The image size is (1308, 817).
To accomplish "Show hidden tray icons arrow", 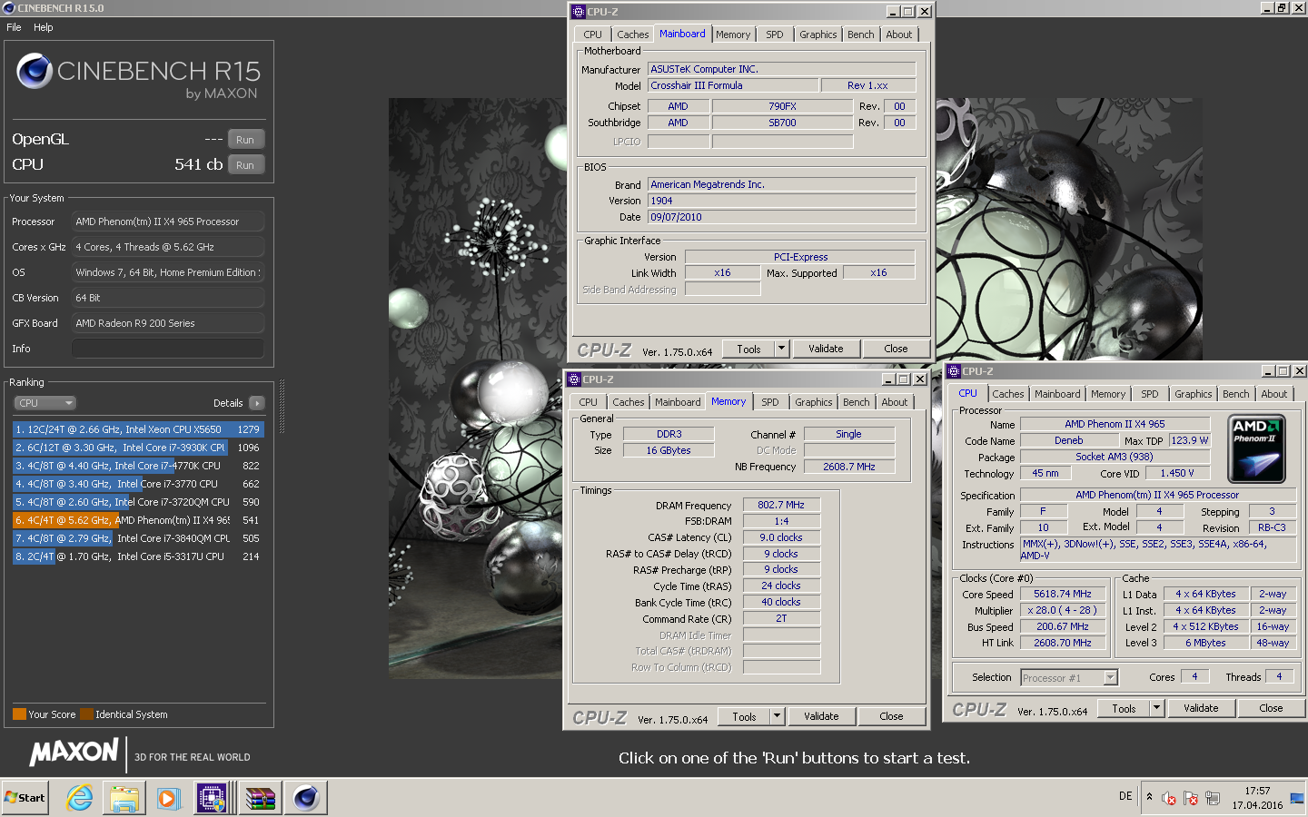I will 1149,796.
